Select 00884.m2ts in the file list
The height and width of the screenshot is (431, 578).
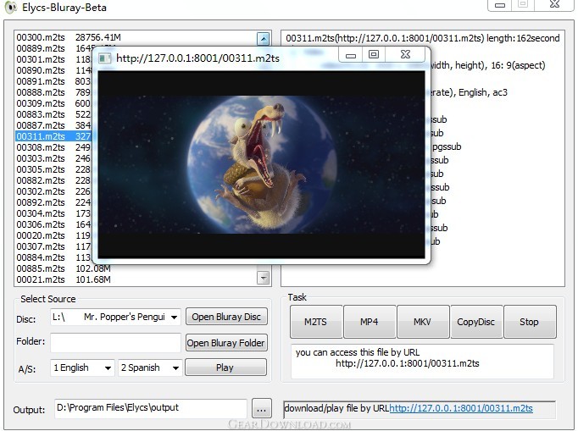click(53, 258)
